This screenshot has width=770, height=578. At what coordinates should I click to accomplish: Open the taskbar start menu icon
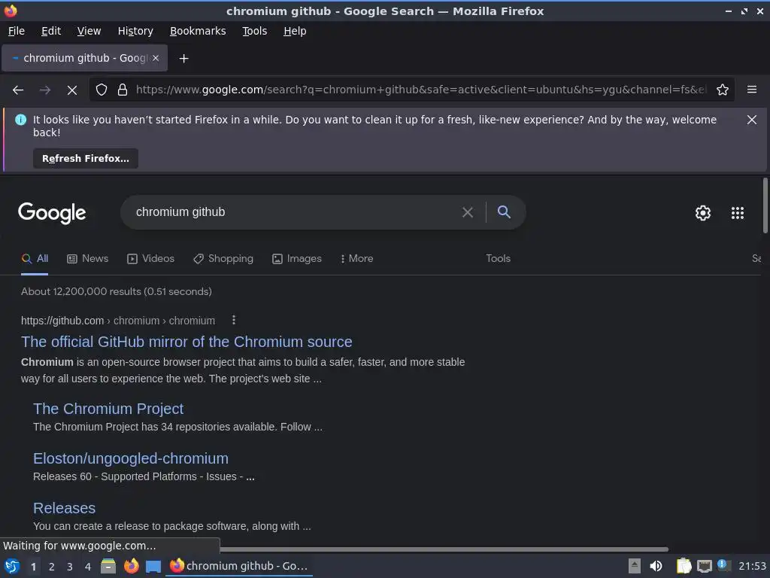(12, 566)
